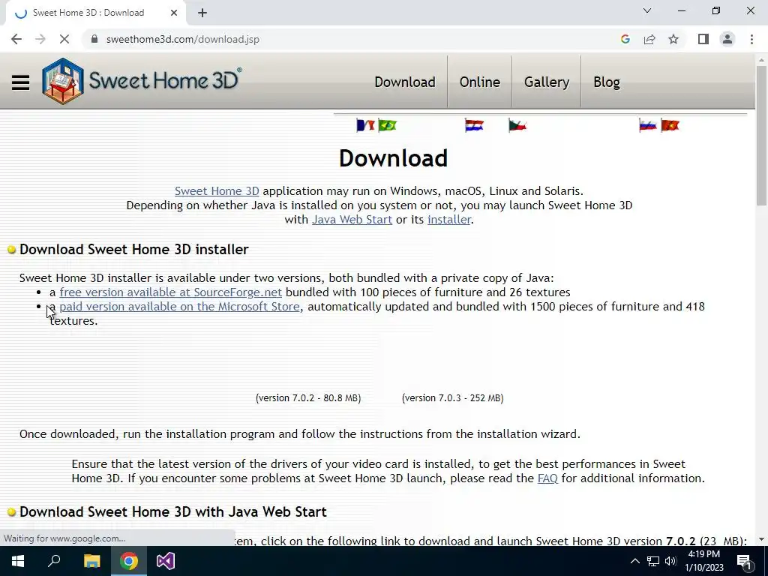Open taskbar search icon
This screenshot has height=576, width=768.
point(54,561)
